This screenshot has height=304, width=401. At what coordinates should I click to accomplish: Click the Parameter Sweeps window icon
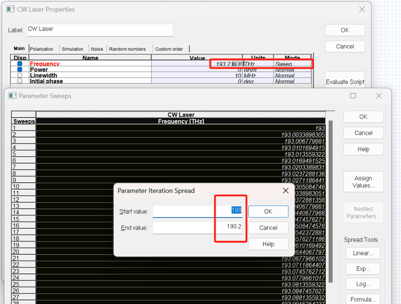tap(12, 96)
